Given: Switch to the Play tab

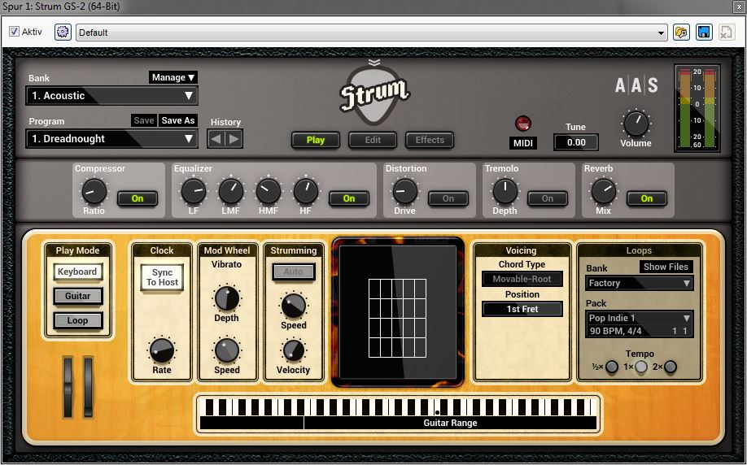Looking at the screenshot, I should (x=316, y=140).
